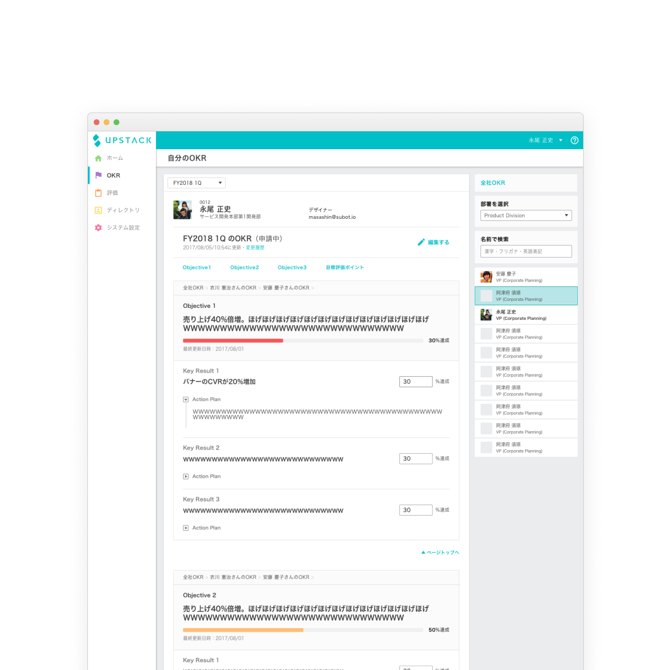
Task: Click the 部署を選択 label
Action: click(494, 204)
